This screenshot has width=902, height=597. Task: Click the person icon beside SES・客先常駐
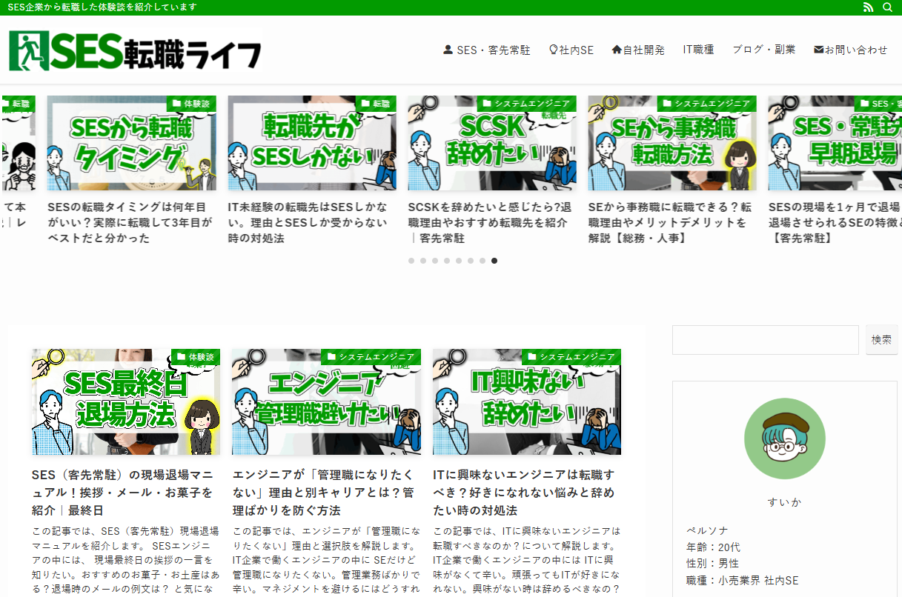[x=448, y=49]
